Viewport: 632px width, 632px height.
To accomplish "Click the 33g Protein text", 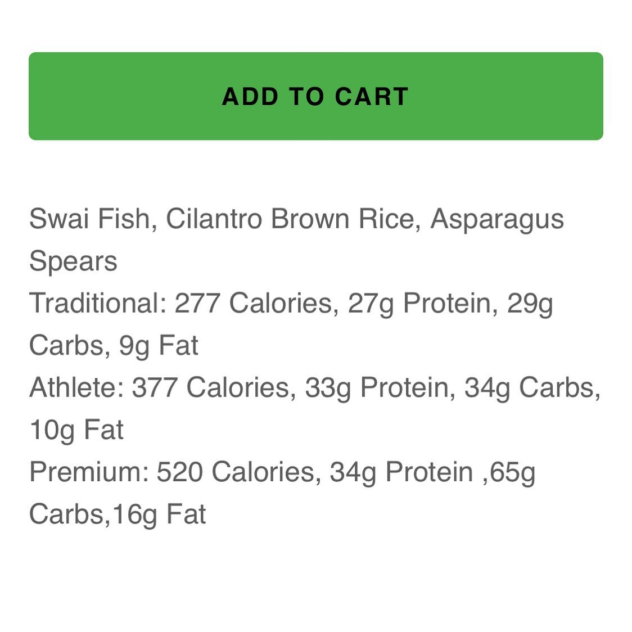I will coord(380,388).
